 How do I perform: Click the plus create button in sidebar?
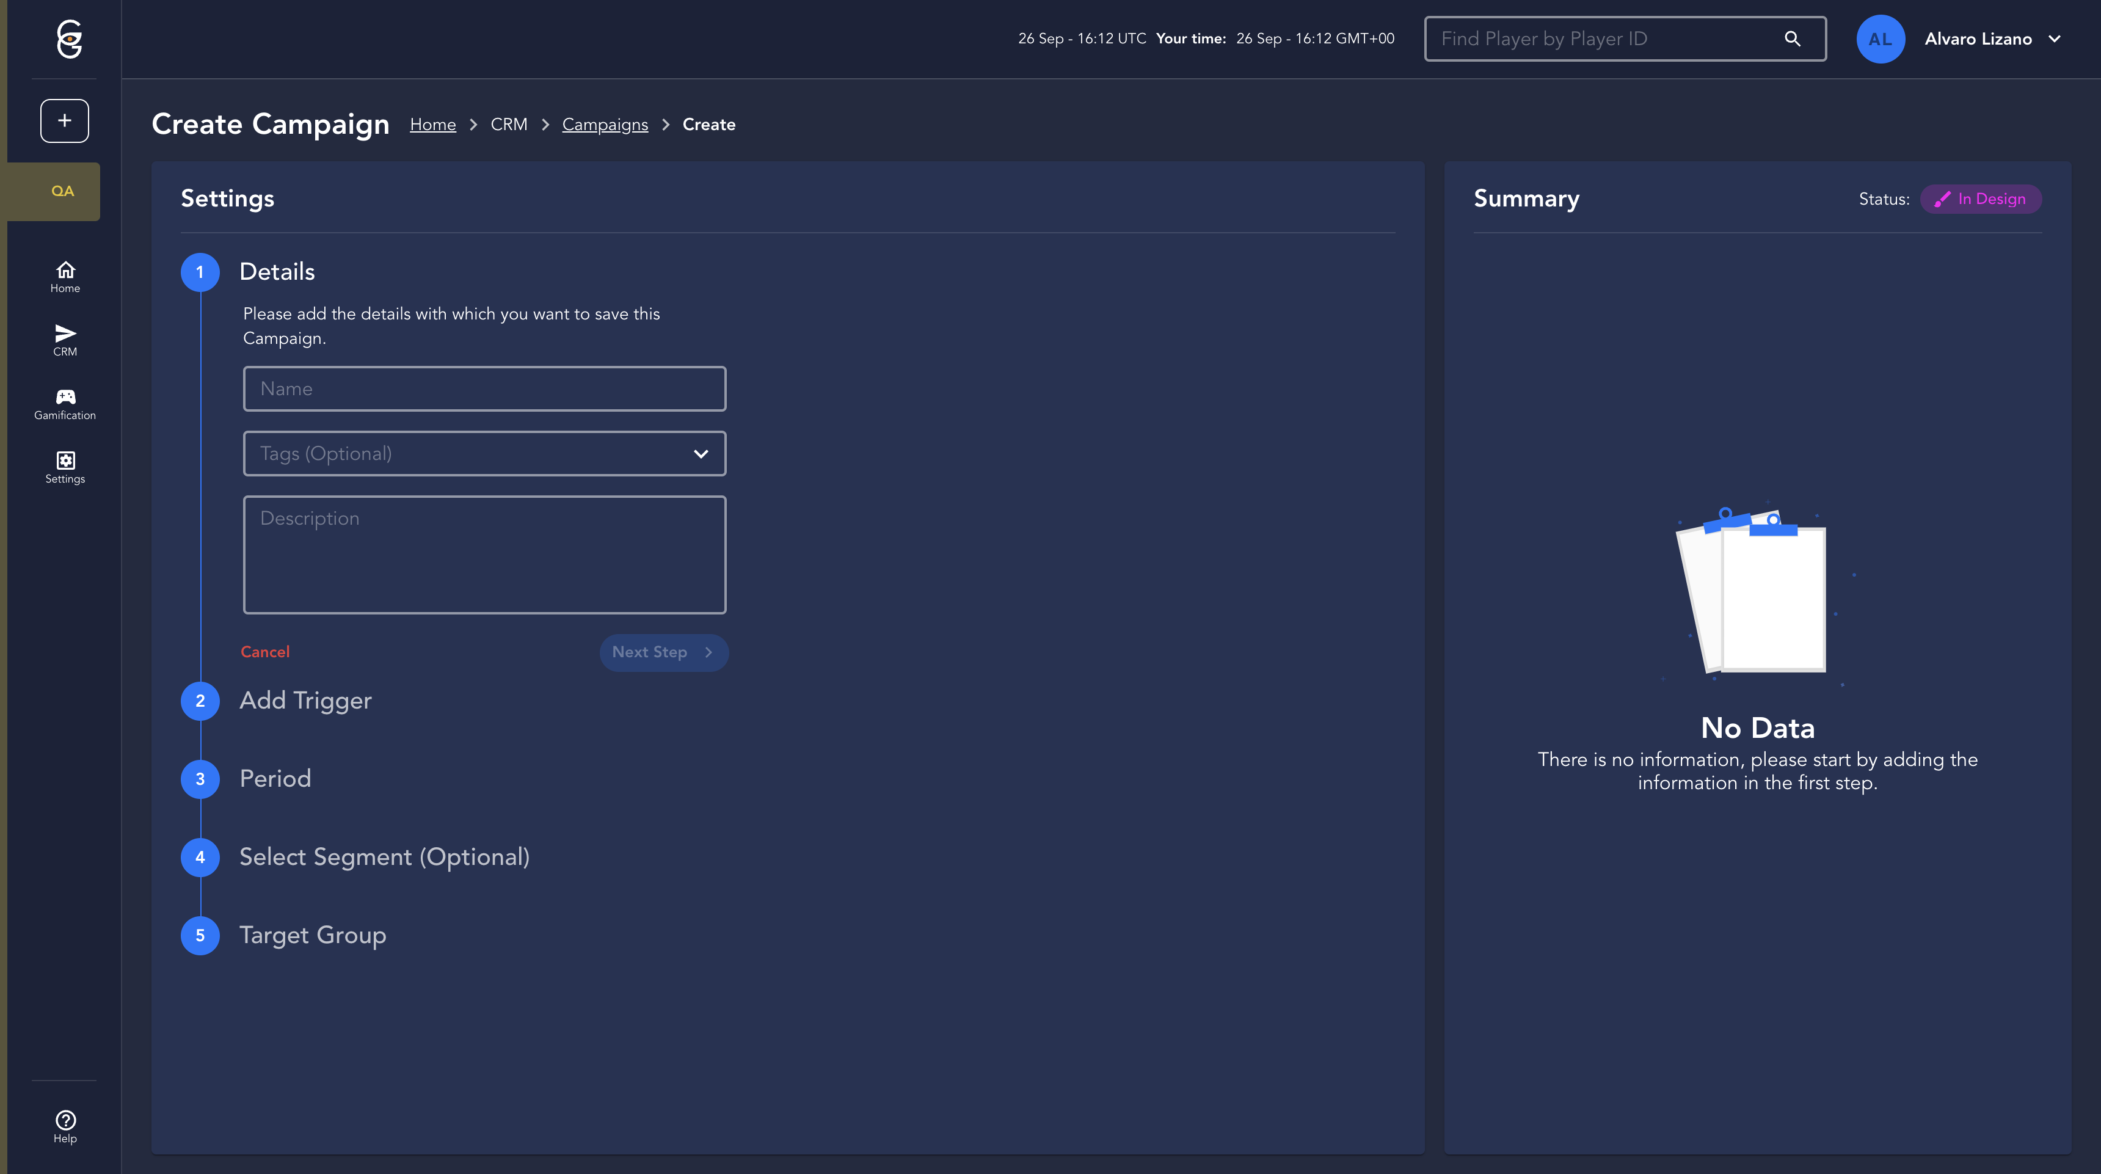[64, 121]
